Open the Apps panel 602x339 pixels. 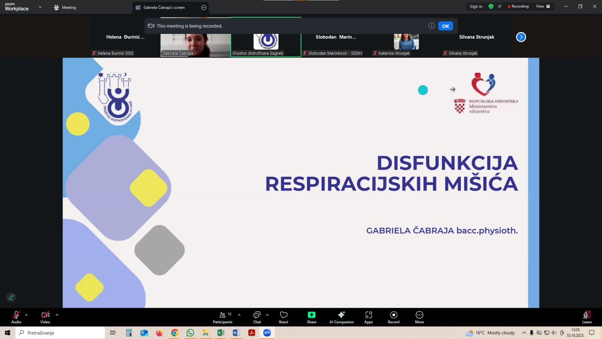click(368, 317)
